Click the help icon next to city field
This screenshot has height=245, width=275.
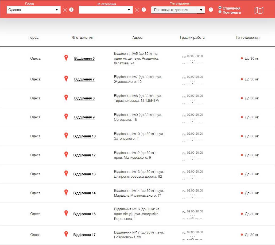[x=71, y=10]
